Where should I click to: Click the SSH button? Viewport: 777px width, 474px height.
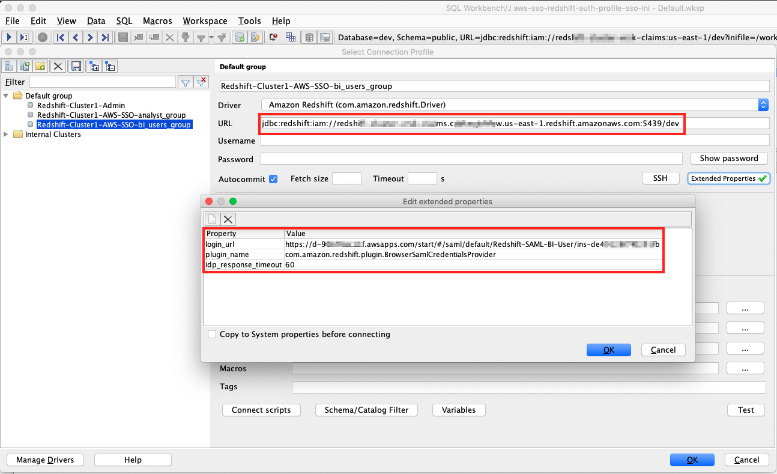661,178
